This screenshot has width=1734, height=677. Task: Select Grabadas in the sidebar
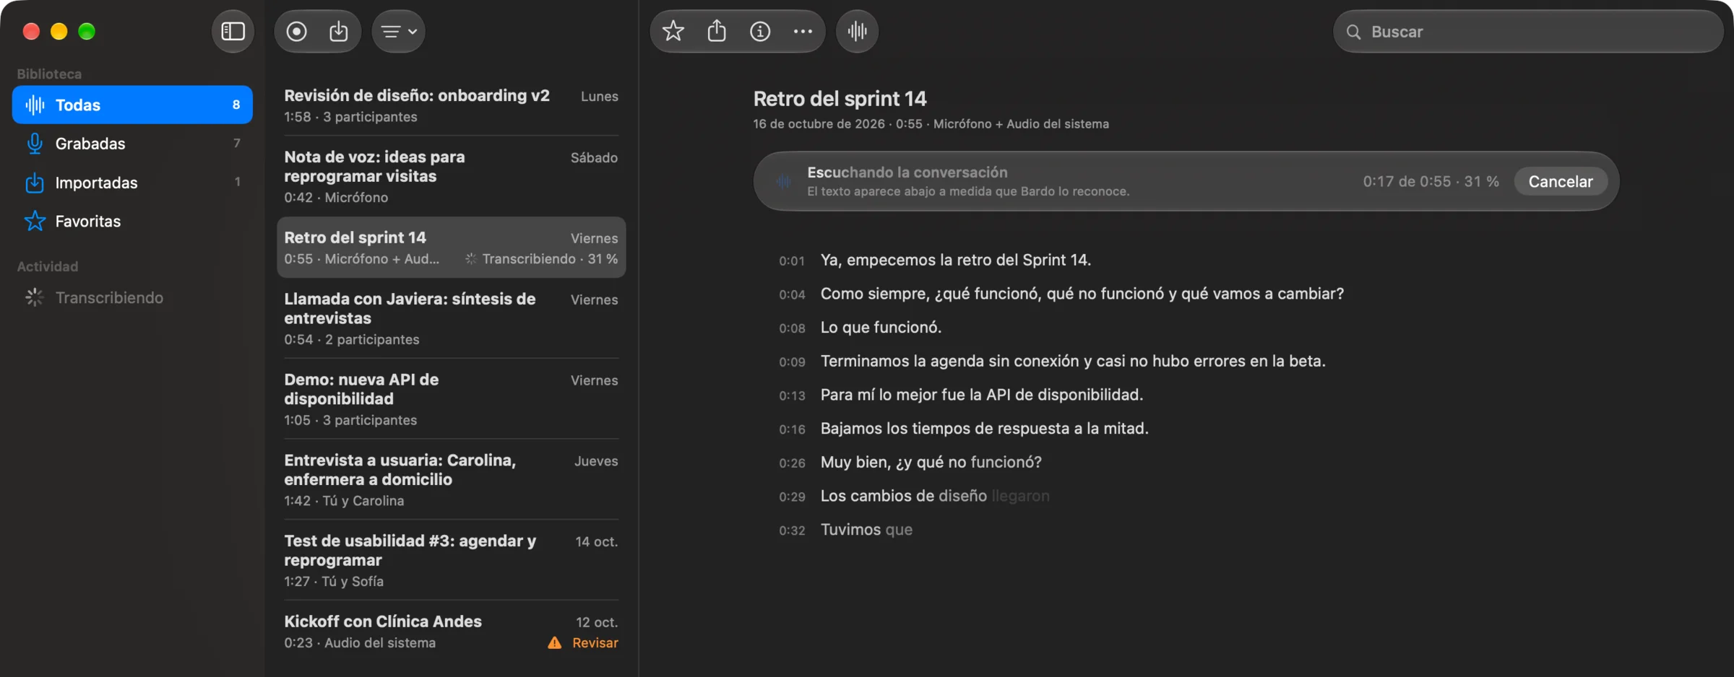pyautogui.click(x=132, y=144)
